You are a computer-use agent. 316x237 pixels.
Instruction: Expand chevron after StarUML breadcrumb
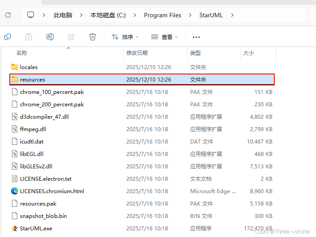[232, 15]
